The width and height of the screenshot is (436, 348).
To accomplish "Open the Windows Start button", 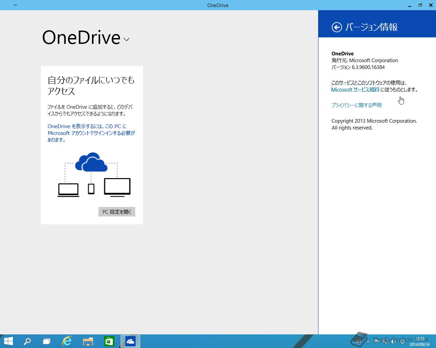I will [x=9, y=341].
